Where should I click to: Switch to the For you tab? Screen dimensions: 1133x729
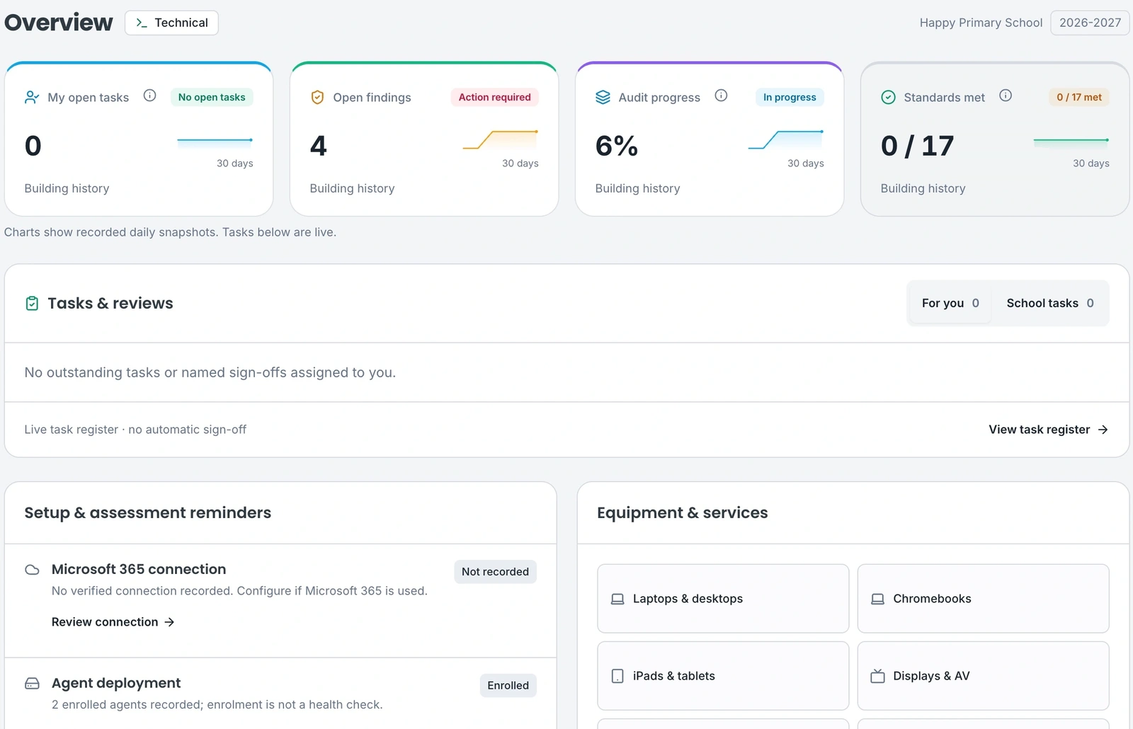[950, 303]
